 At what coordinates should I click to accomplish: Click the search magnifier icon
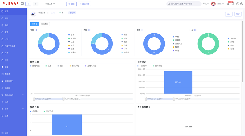[x=169, y=4]
